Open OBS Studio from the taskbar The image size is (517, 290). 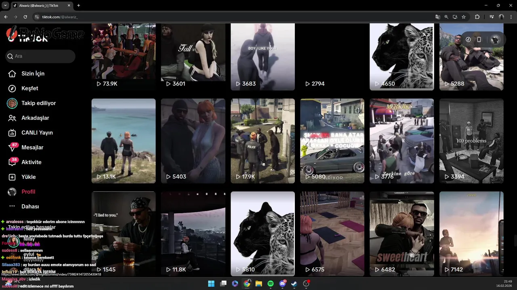pyautogui.click(x=306, y=284)
